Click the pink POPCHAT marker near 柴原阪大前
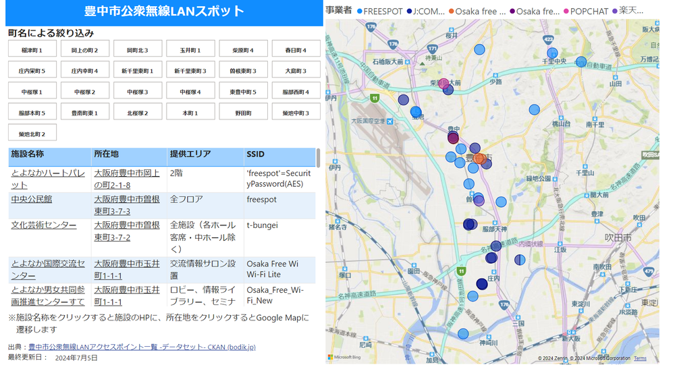The image size is (675, 367). click(443, 84)
